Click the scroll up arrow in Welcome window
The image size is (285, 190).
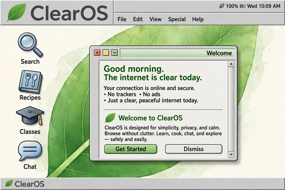[x=231, y=64]
